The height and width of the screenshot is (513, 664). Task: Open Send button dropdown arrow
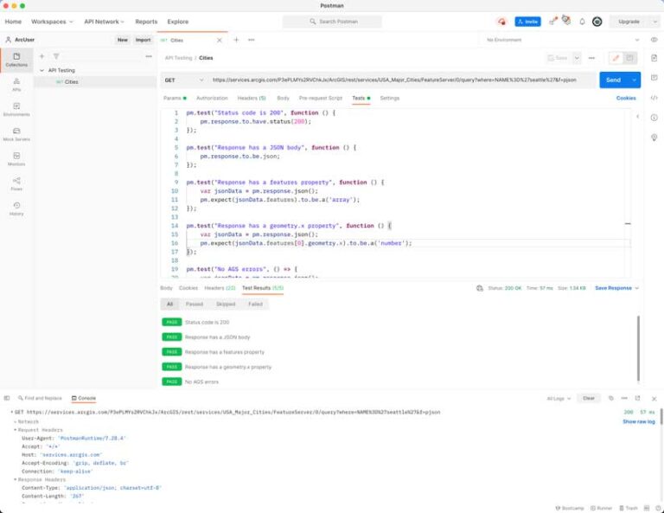634,80
